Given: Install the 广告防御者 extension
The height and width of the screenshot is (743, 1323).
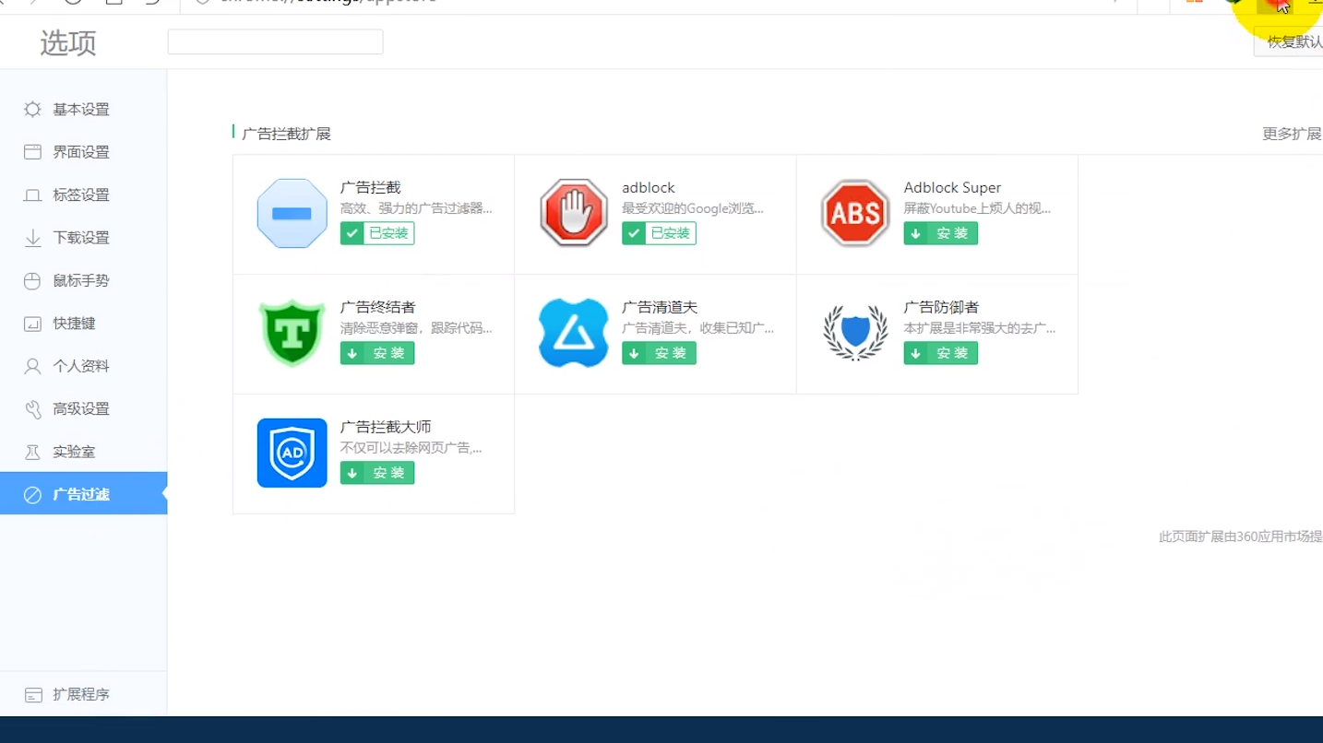Looking at the screenshot, I should [940, 353].
